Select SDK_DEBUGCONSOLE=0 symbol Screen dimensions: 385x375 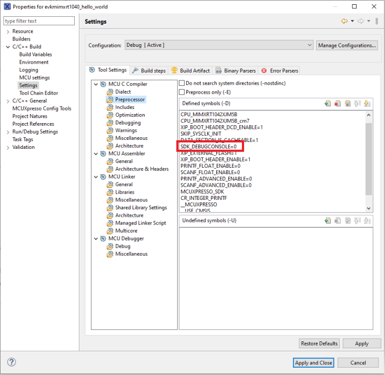pyautogui.click(x=209, y=147)
